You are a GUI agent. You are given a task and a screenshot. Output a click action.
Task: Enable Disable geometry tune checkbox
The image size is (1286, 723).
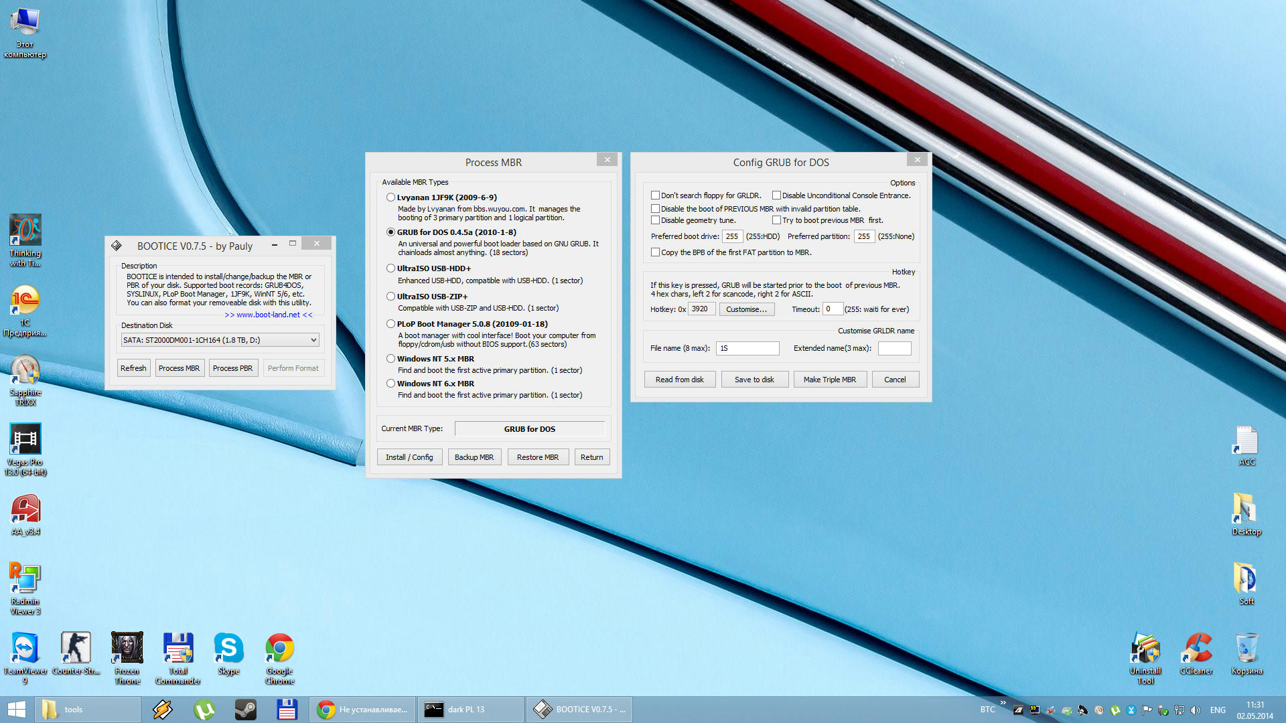(655, 220)
